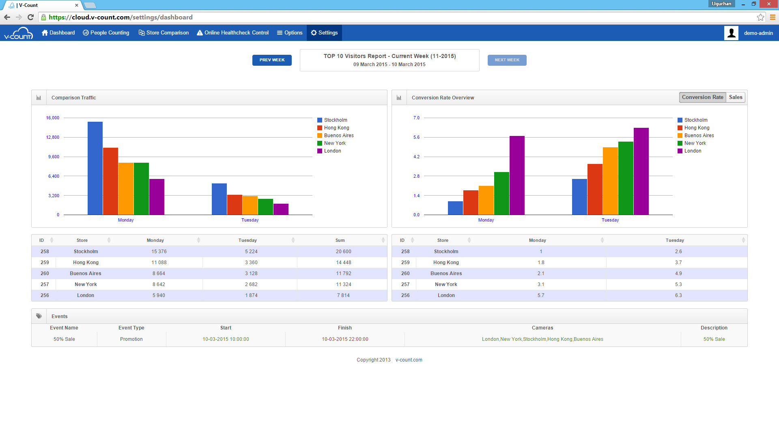The image size is (779, 422).
Task: Click the chart icon on Comparison Traffic panel
Action: [39, 97]
